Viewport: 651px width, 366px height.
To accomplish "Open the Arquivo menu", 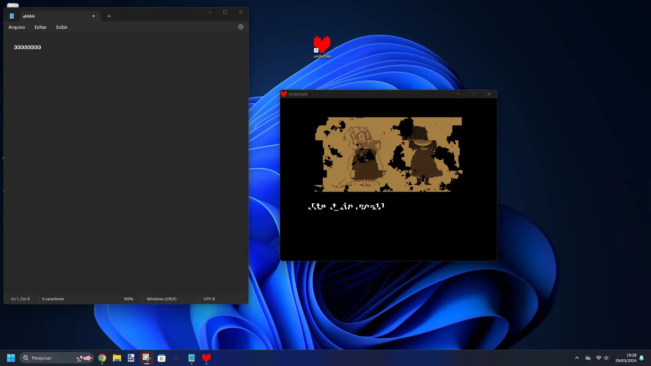I will click(17, 27).
